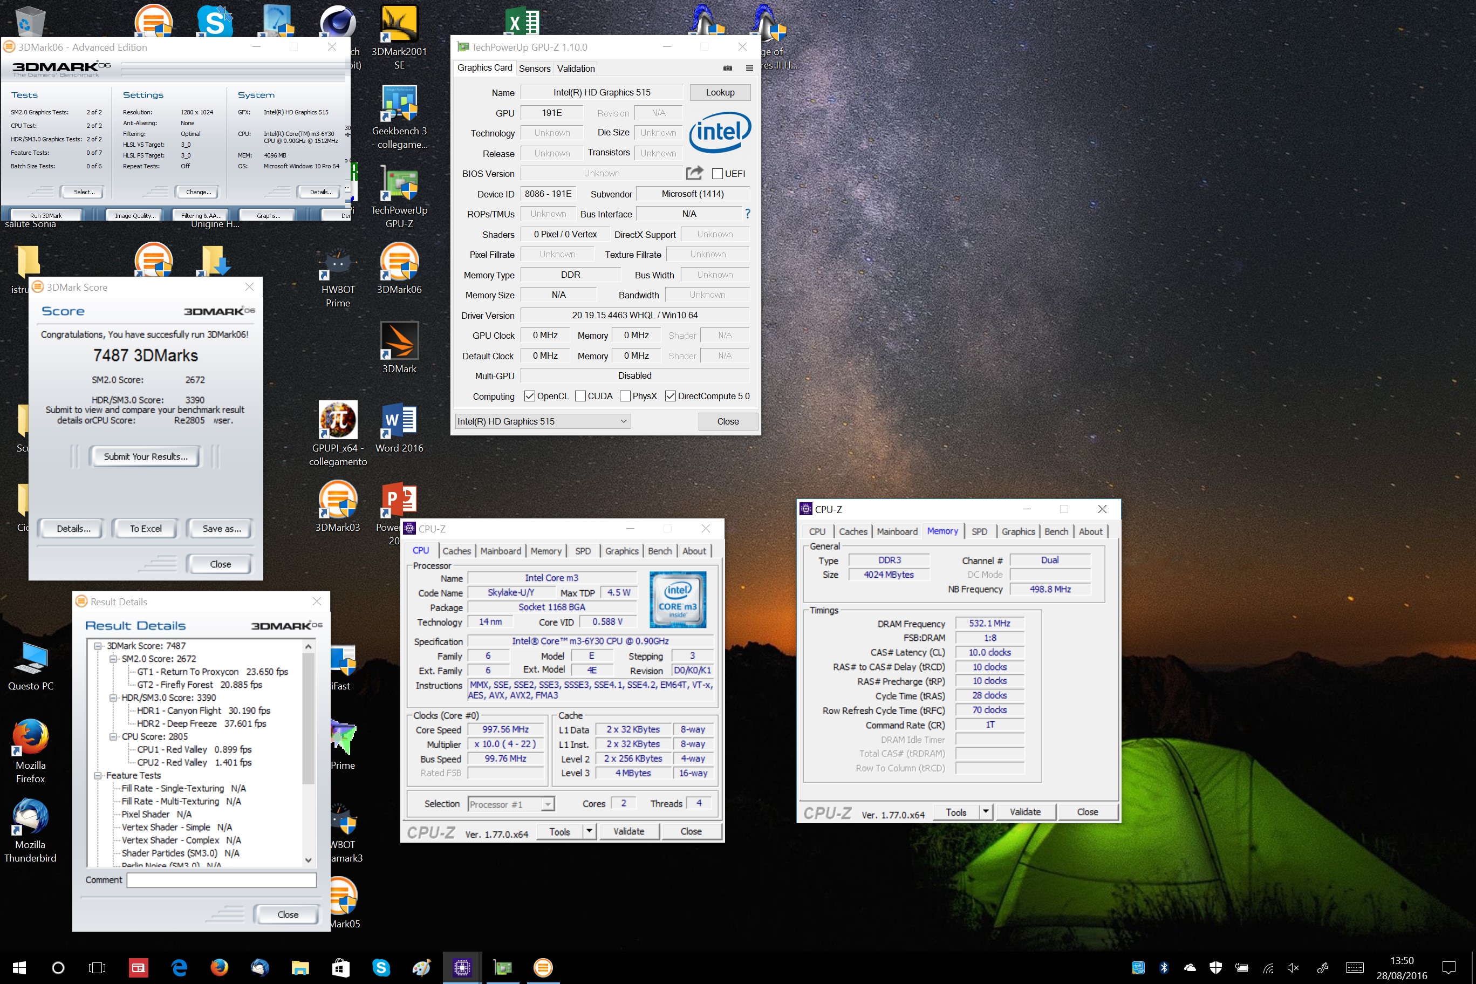
Task: Open the Word 2016 desktop icon
Action: 399,428
